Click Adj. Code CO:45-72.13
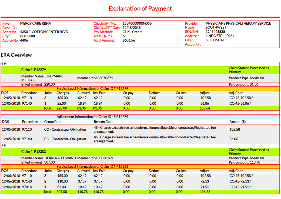The image size is (281, 199). [240, 181]
